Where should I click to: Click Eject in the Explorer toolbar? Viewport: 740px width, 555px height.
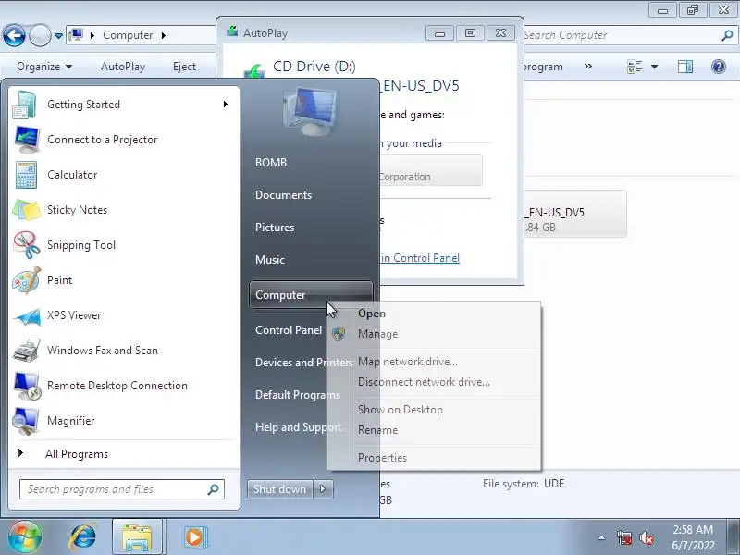tap(184, 67)
